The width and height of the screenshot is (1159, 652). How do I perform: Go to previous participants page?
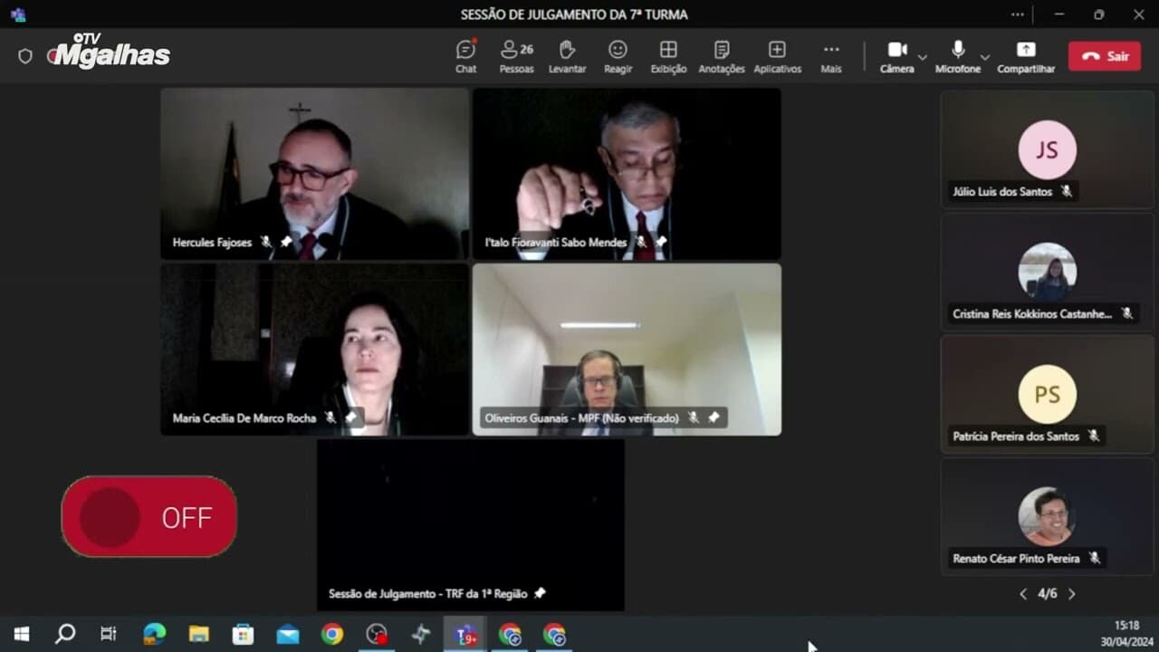1023,594
